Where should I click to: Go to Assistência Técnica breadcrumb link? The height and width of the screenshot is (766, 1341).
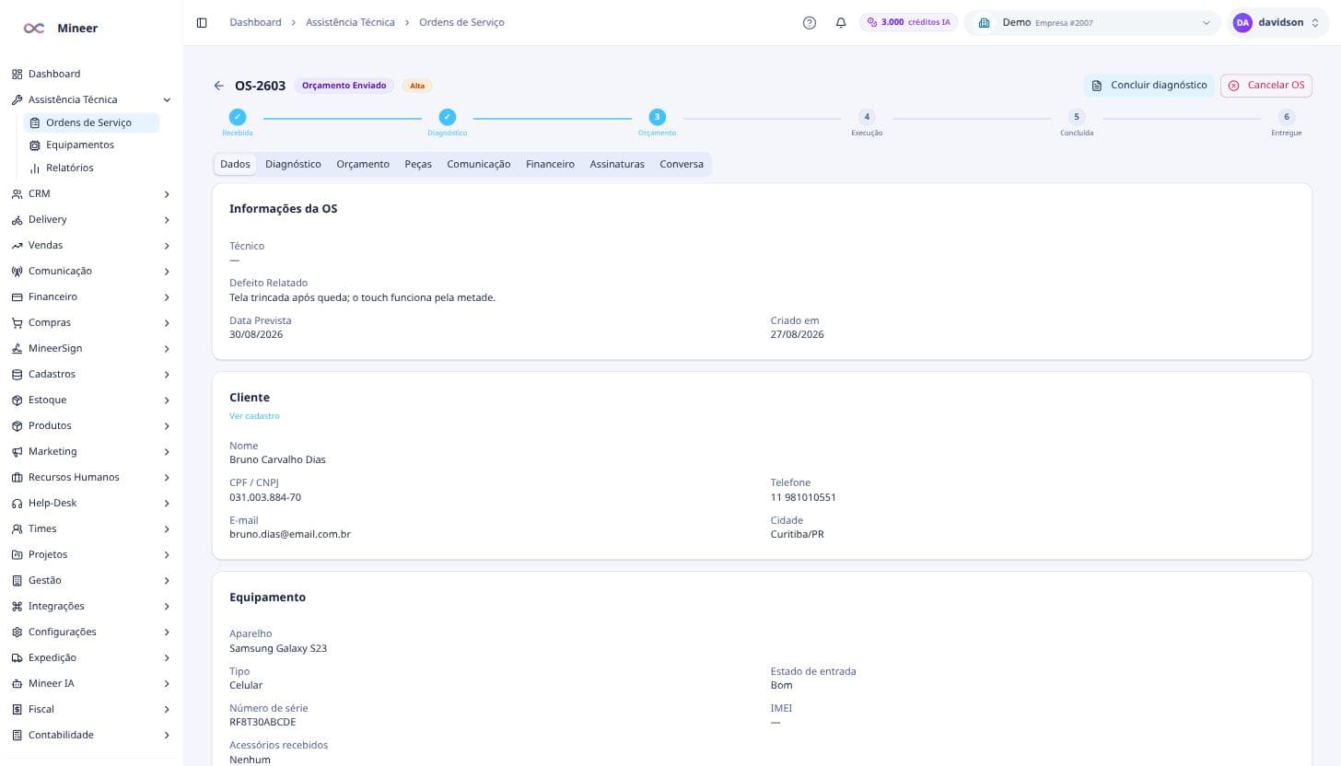coord(350,22)
